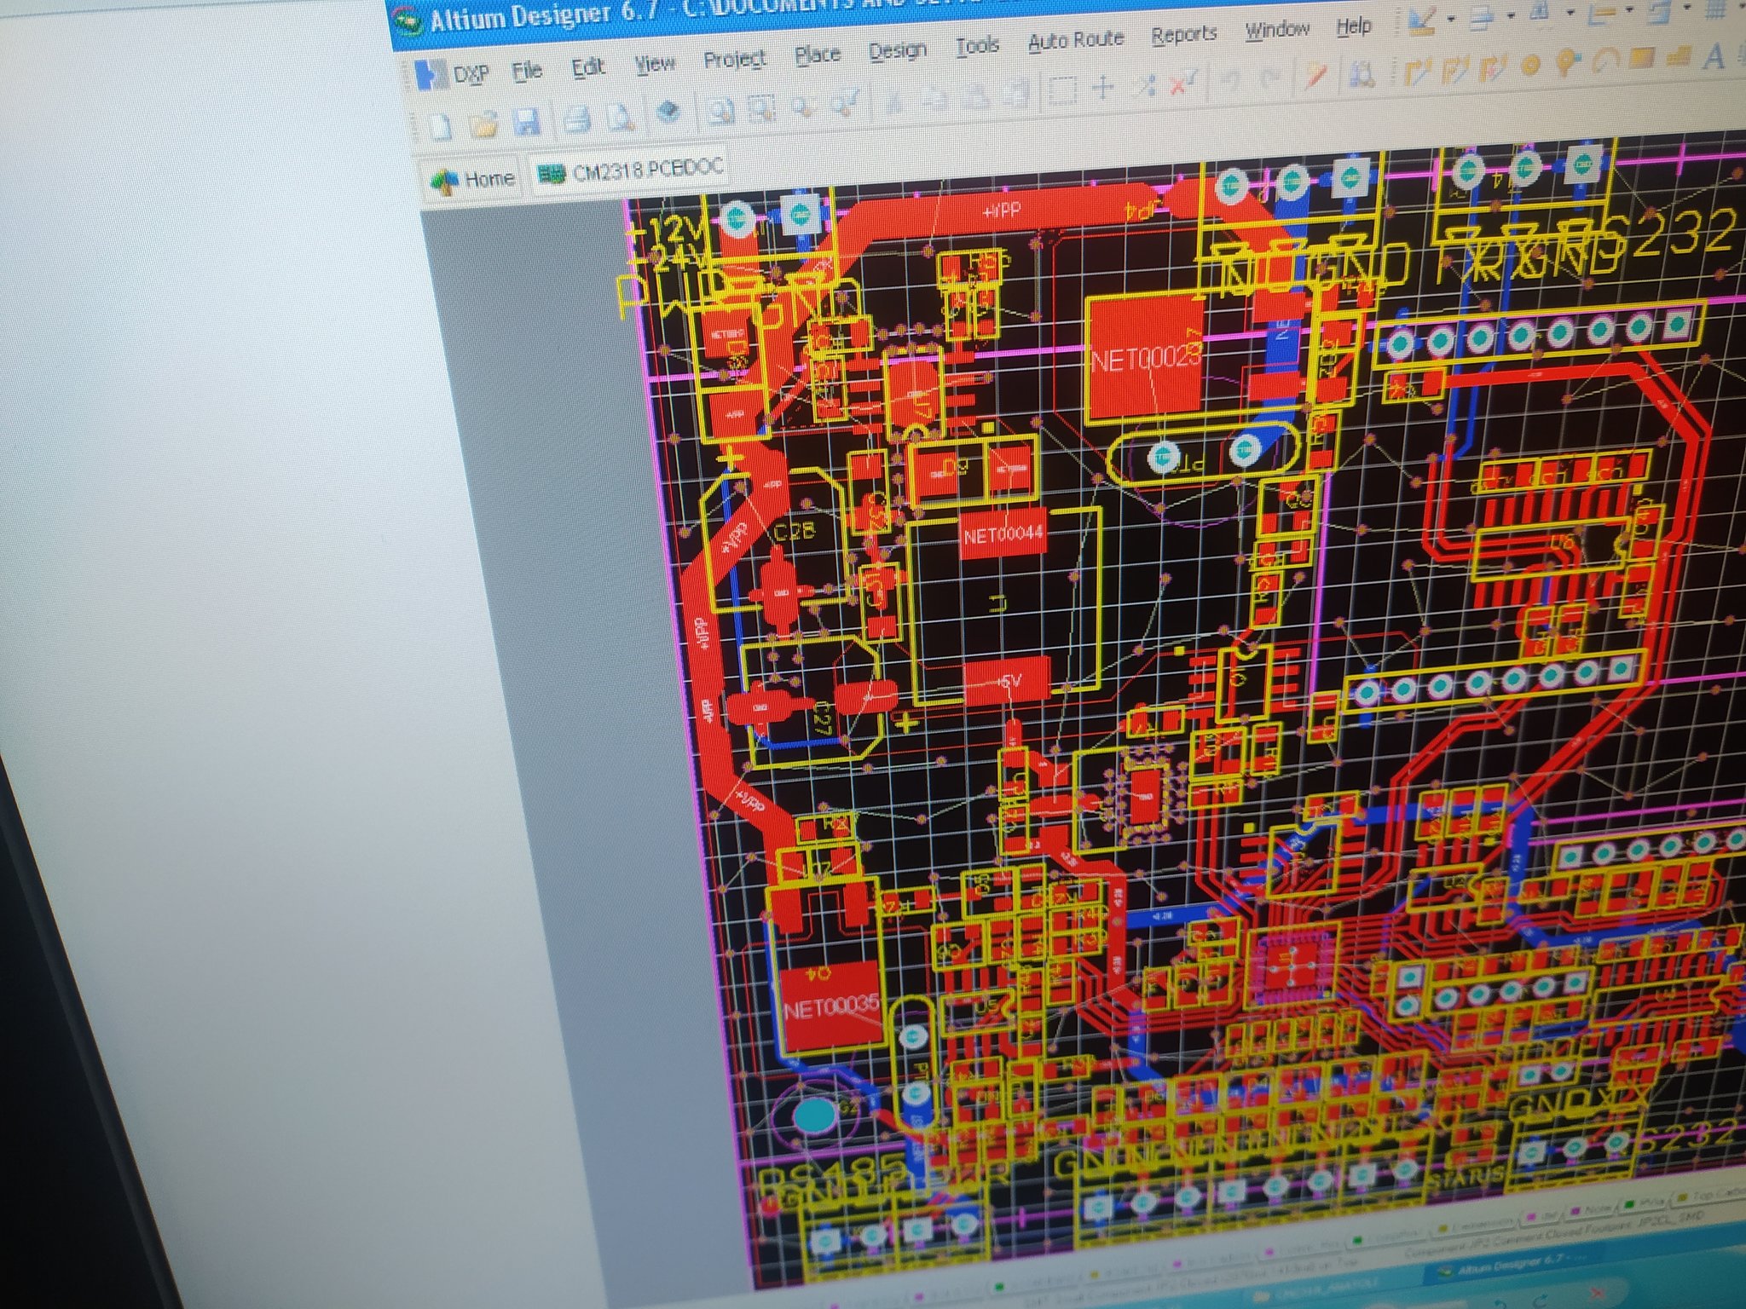Click the Place Fill rectangle icon

point(1641,59)
